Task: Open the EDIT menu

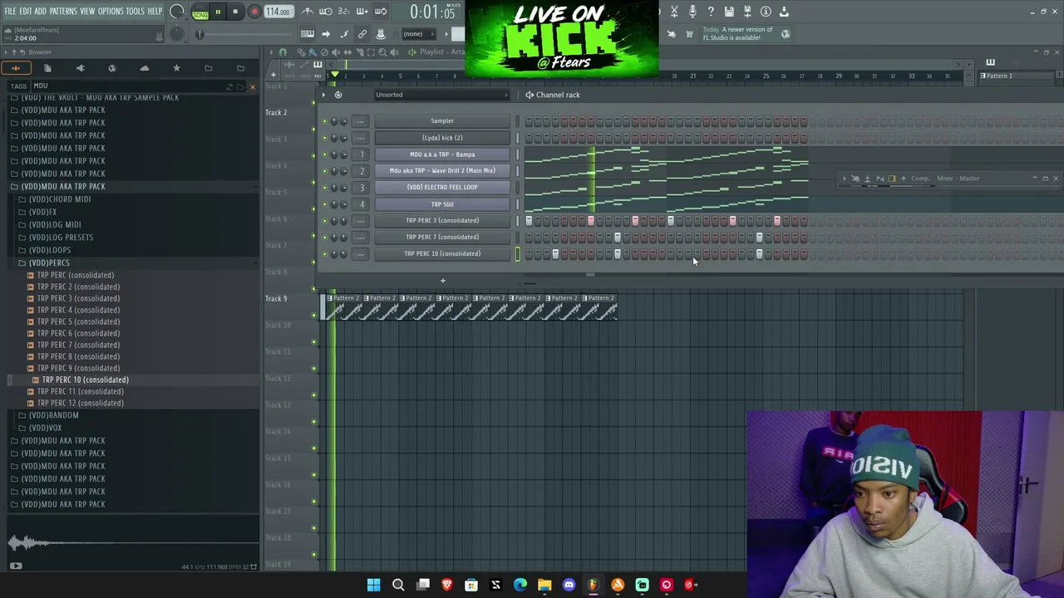Action: (x=25, y=12)
